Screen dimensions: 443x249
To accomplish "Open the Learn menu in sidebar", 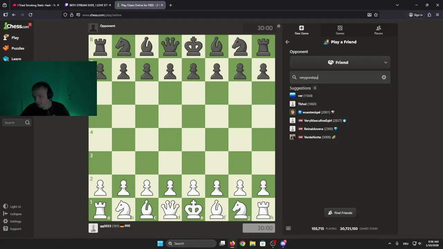I will pyautogui.click(x=12, y=59).
